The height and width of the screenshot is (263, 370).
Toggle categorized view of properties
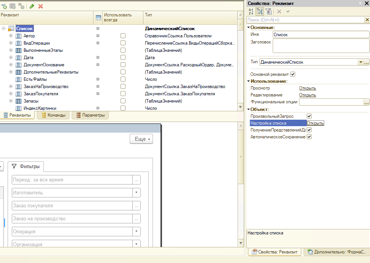[259, 11]
